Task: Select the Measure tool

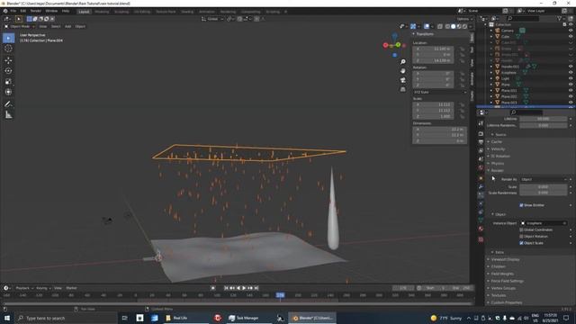Action: point(8,115)
